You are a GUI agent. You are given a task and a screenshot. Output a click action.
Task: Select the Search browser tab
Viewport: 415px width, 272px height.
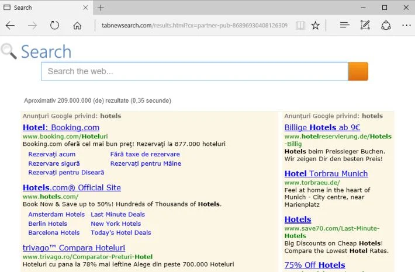46,8
